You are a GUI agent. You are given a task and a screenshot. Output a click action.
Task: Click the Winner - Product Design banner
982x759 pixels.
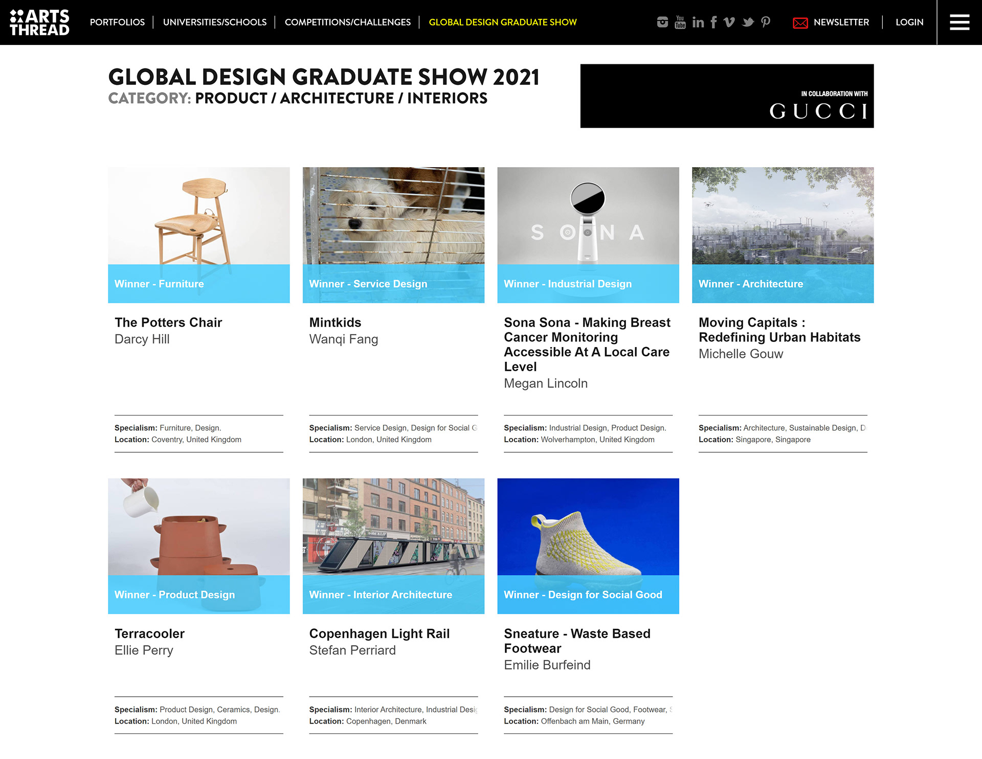(x=198, y=594)
